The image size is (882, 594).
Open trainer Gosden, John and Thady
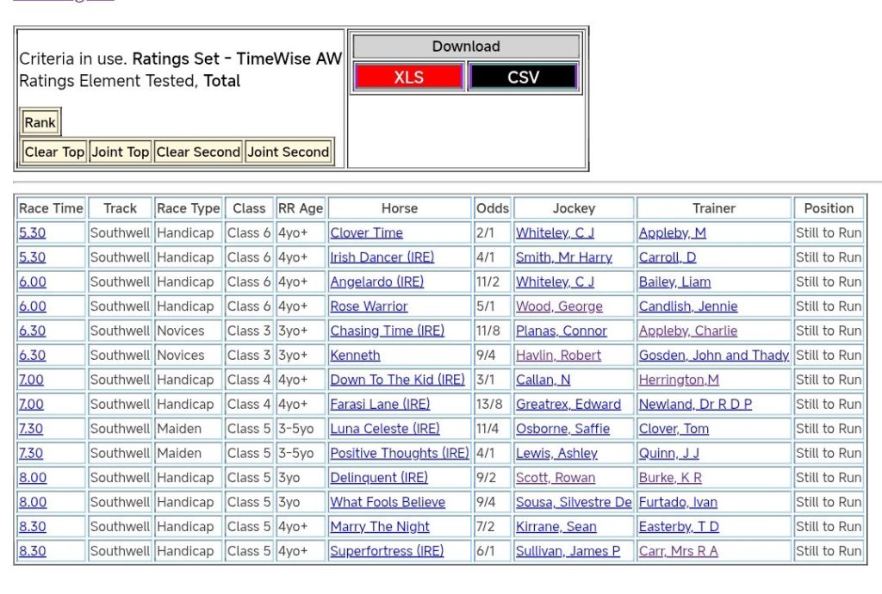click(713, 356)
